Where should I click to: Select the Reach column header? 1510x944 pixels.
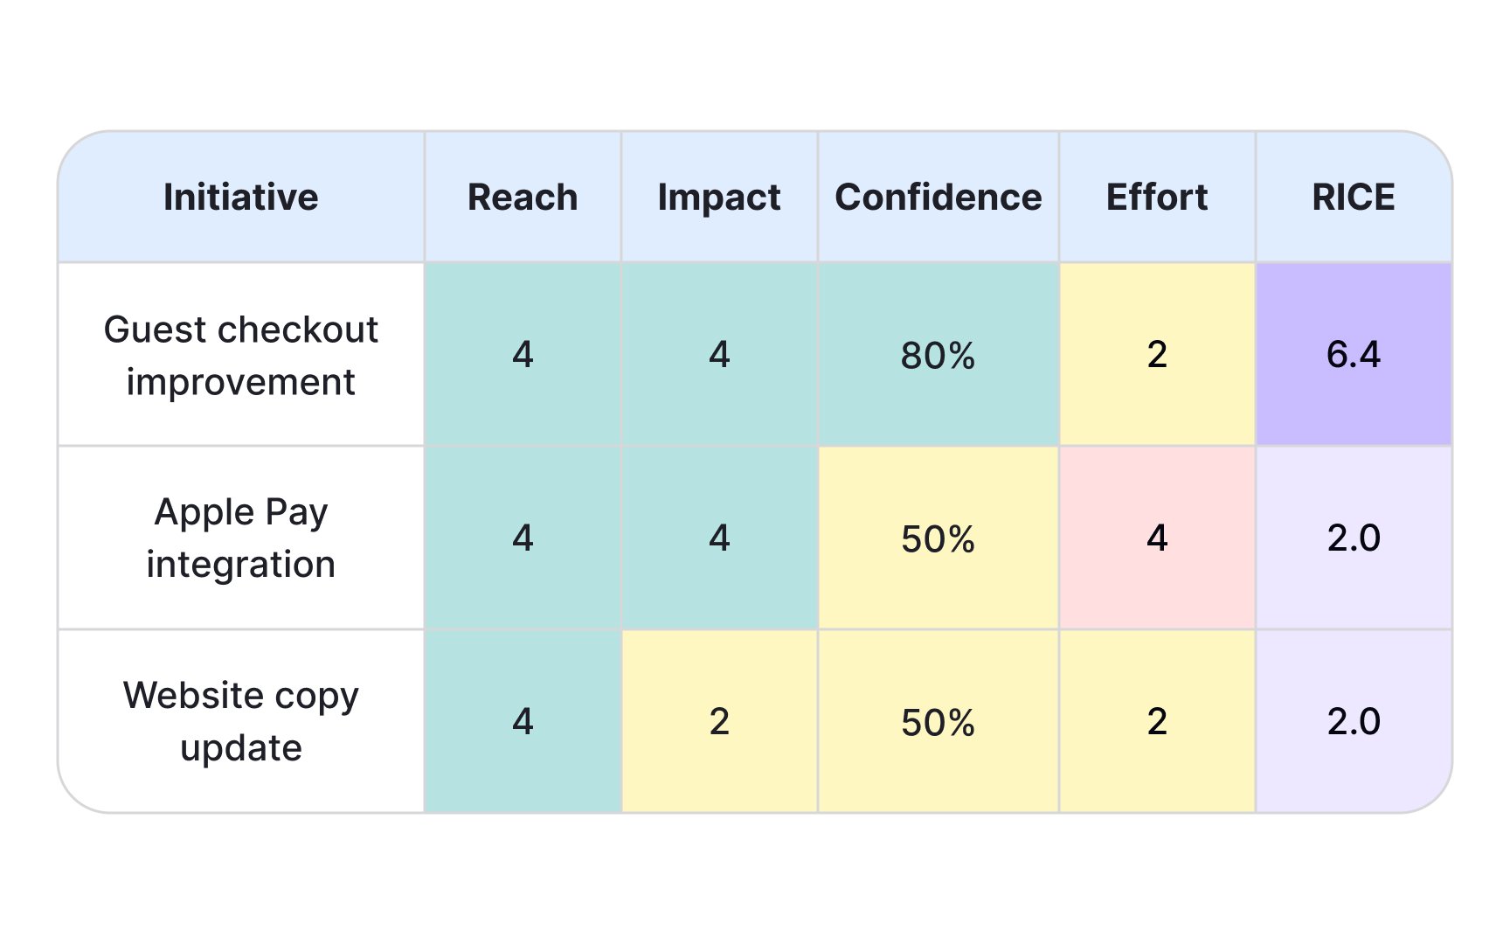pyautogui.click(x=523, y=198)
